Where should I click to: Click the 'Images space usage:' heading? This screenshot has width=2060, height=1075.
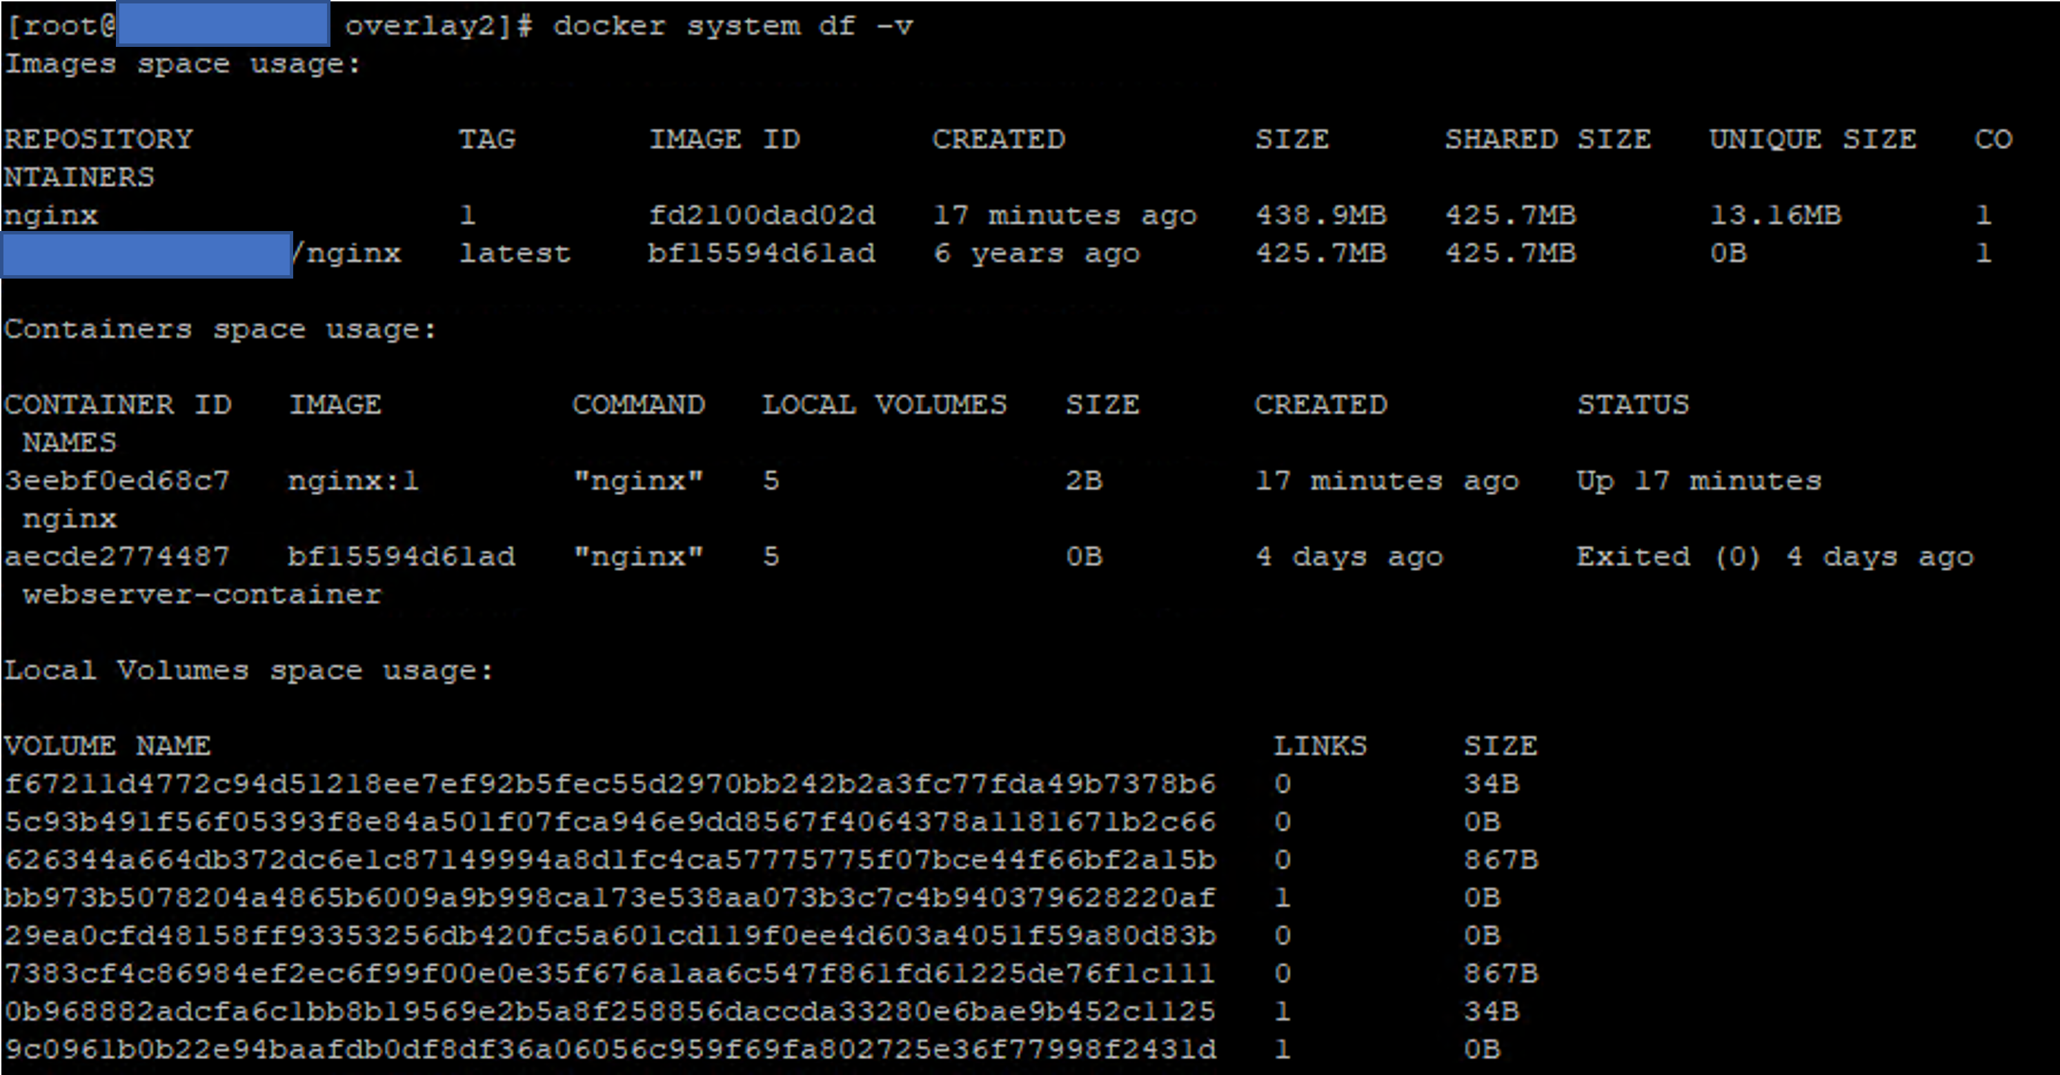(182, 64)
